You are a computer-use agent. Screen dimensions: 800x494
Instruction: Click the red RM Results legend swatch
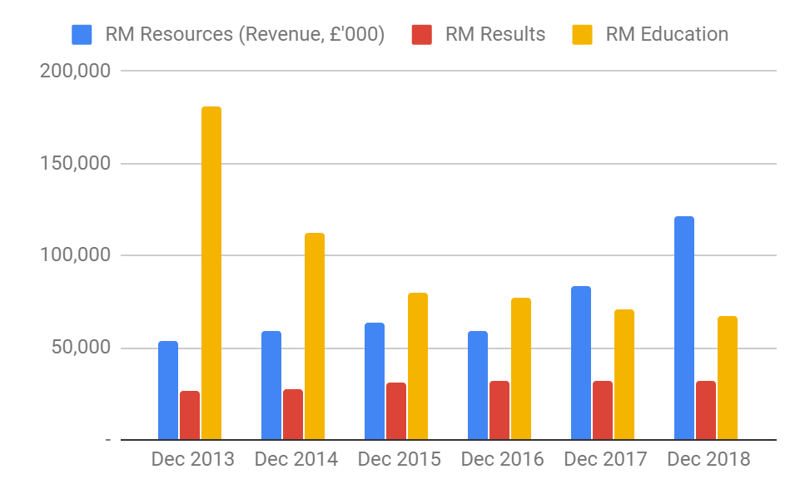pyautogui.click(x=422, y=35)
